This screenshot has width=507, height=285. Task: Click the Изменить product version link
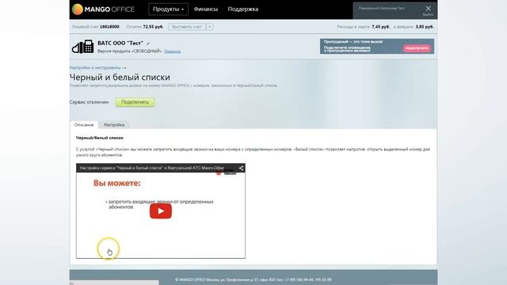tap(173, 51)
